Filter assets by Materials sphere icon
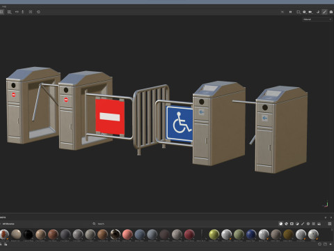334x251 pixels. pos(281,224)
